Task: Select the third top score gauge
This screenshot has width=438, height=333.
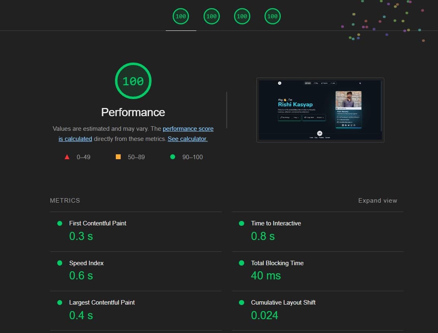Action: (242, 17)
